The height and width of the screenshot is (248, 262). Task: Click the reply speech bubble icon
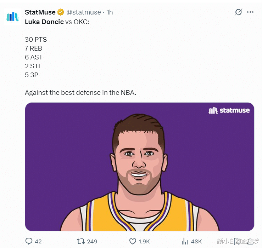(x=29, y=241)
